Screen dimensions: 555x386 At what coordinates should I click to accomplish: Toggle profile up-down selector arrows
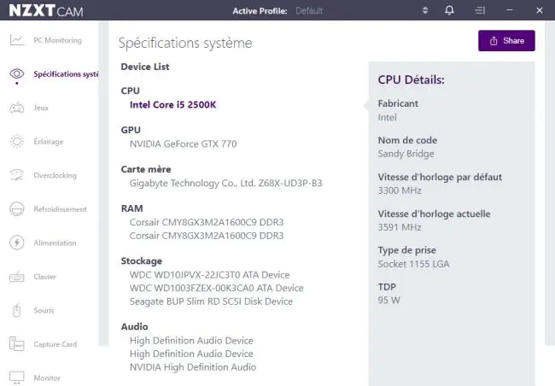point(425,10)
